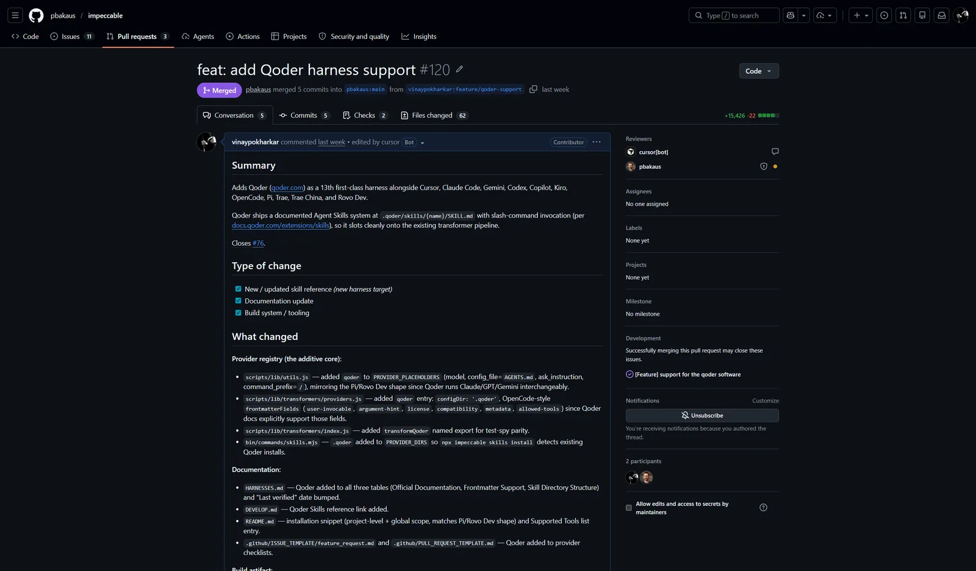Viewport: 976px width, 571px height.
Task: Open the Agents tab
Action: [x=198, y=37]
